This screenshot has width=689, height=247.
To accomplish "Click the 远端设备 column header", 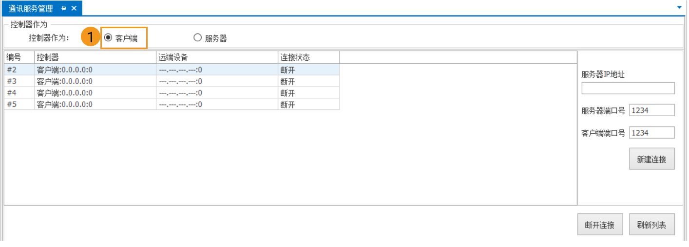I will [217, 57].
